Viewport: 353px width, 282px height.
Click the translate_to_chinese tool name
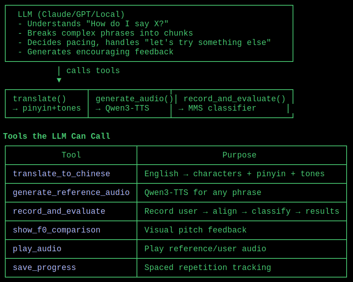(62, 174)
